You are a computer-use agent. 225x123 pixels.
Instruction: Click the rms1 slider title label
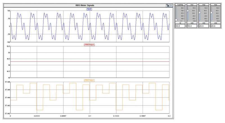[192, 5]
